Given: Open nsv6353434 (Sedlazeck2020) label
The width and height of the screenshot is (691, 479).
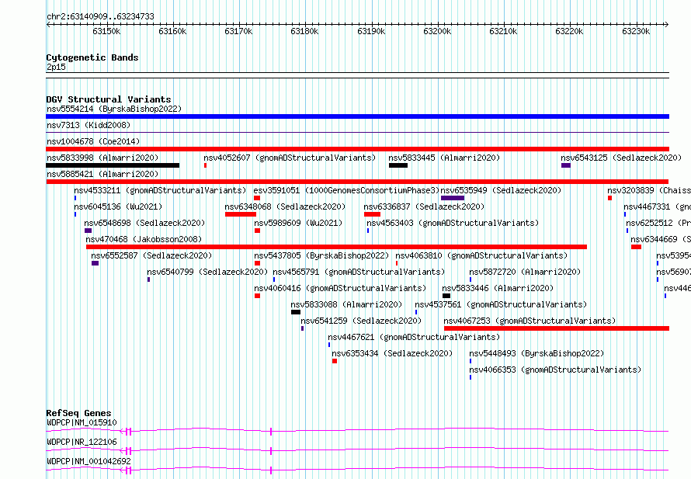Looking at the screenshot, I should (392, 353).
